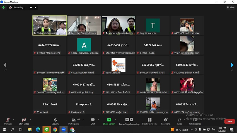The height and width of the screenshot is (133, 237).
Task: Open Microsoft Edge from taskbar
Action: [x=38, y=130]
